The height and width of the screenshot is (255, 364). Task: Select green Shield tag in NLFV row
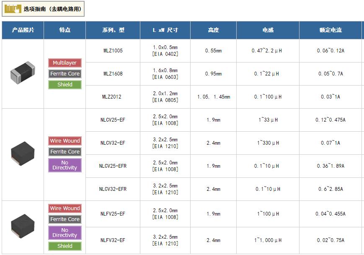coord(65,246)
